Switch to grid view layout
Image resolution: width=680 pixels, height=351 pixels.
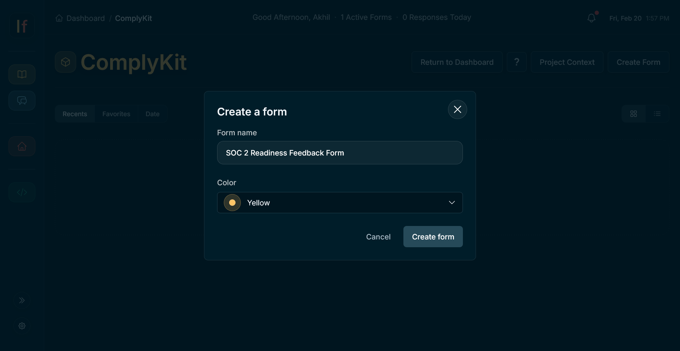[634, 113]
